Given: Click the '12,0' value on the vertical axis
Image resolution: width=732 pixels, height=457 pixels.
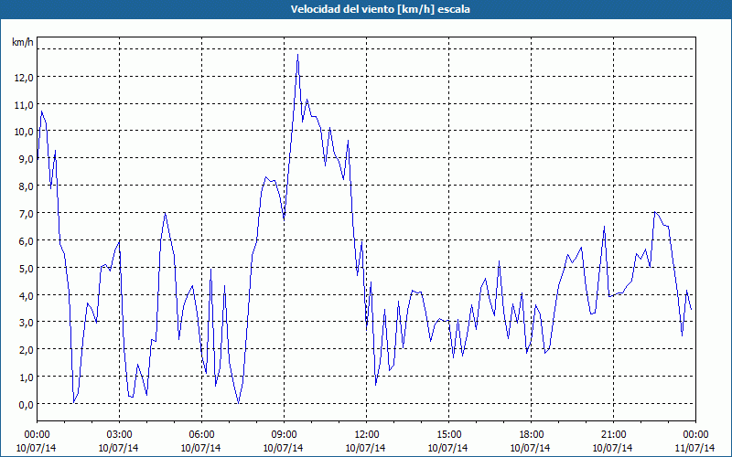Looking at the screenshot, I should pos(24,78).
